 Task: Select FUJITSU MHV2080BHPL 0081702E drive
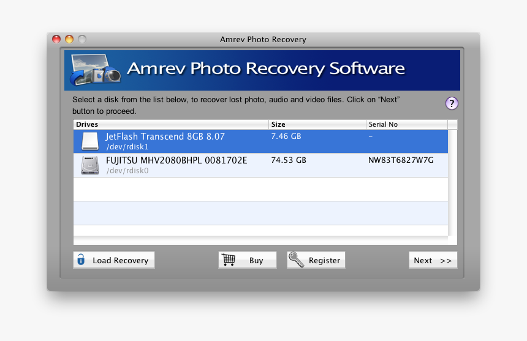click(261, 165)
